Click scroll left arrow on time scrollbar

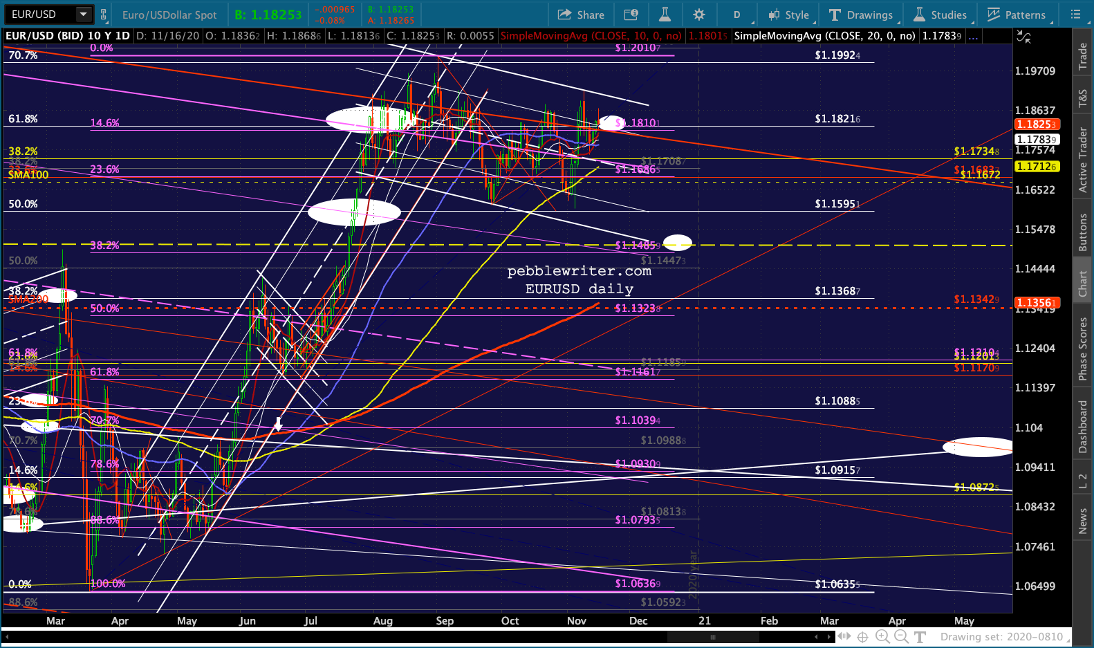816,637
